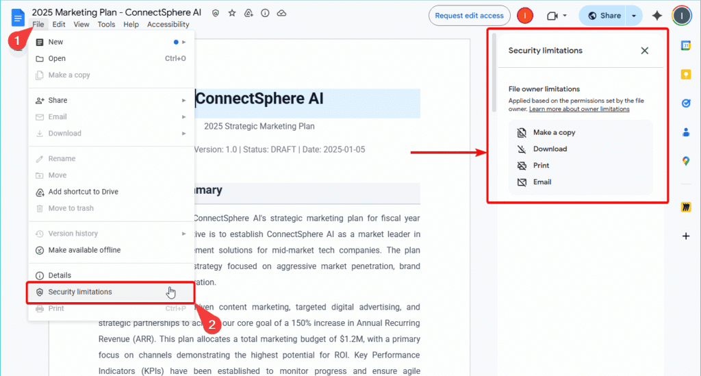Screen dimensions: 701x376
Task: Open Contacts in the side panel
Action: point(686,132)
